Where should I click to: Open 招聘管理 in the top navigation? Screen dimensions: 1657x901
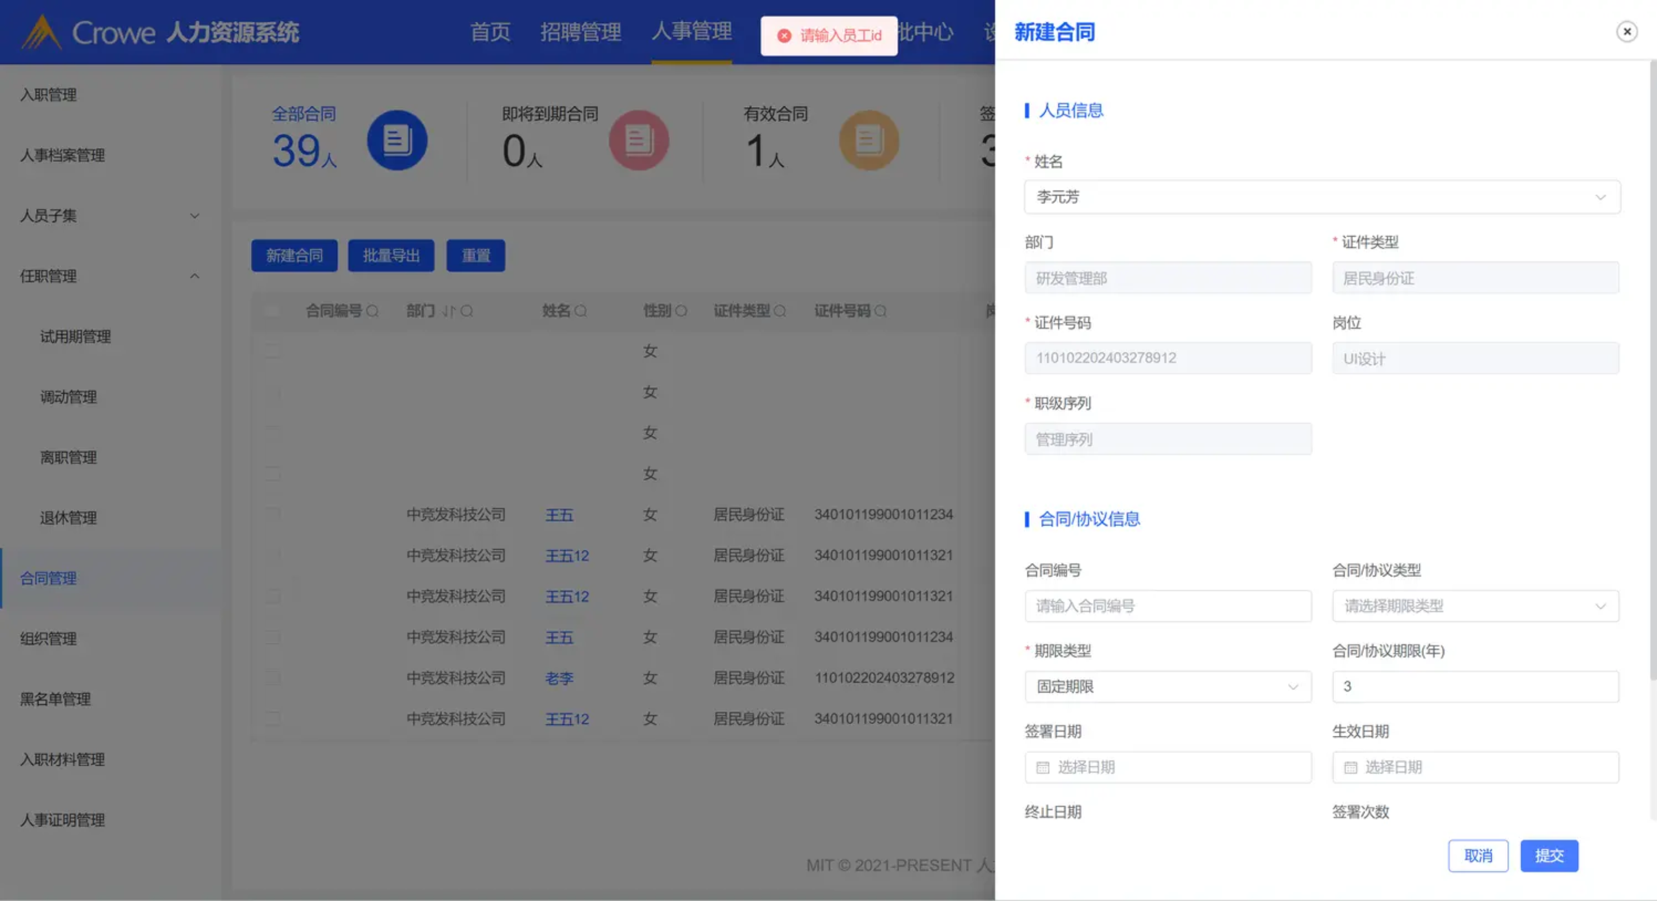(x=580, y=32)
